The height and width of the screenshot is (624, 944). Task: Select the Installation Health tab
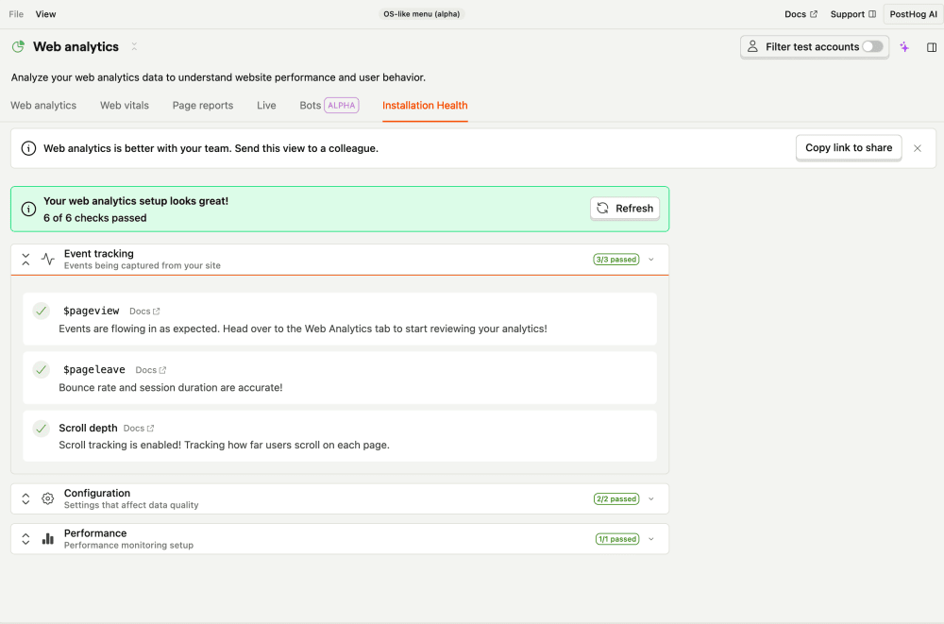coord(425,106)
